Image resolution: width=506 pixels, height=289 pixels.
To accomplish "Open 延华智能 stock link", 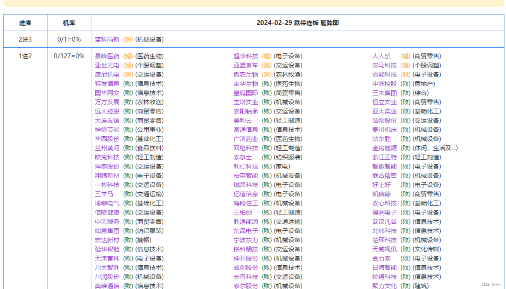I will click(107, 249).
